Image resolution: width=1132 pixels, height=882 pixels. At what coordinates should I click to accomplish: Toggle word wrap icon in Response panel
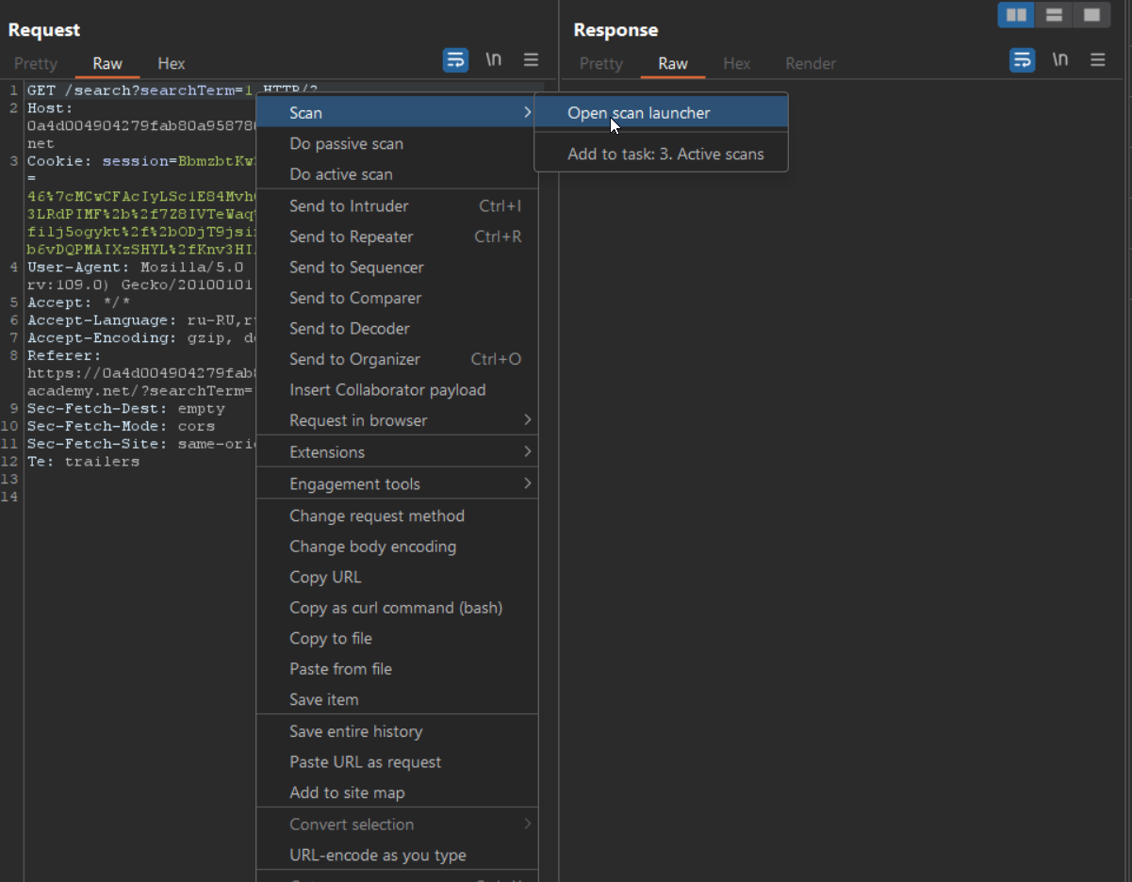[x=1022, y=60]
